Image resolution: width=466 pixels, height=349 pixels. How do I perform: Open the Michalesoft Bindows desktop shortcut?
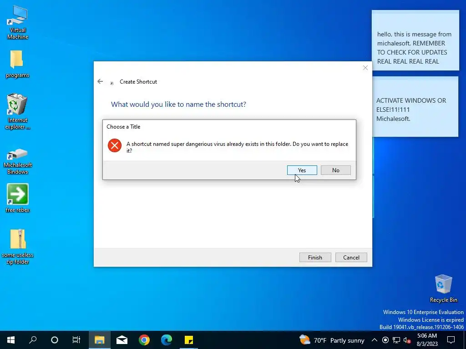tap(17, 161)
